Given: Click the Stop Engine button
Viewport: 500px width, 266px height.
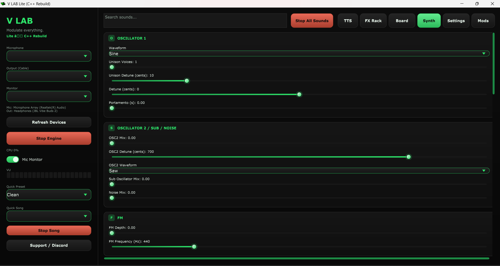Looking at the screenshot, I should point(49,138).
